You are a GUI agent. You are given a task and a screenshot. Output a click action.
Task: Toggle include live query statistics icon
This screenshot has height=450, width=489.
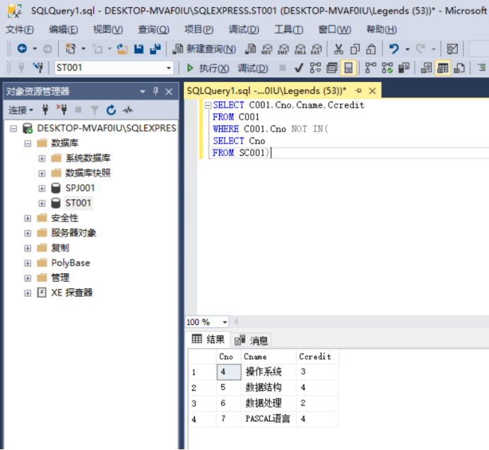387,68
